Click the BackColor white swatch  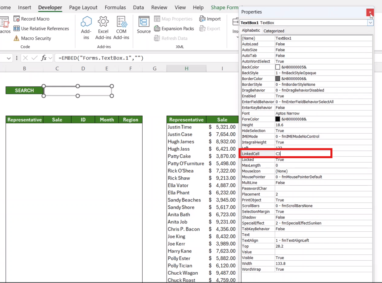tap(277, 67)
